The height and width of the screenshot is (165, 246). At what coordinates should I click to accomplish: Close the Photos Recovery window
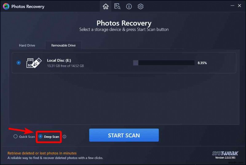[240, 6]
